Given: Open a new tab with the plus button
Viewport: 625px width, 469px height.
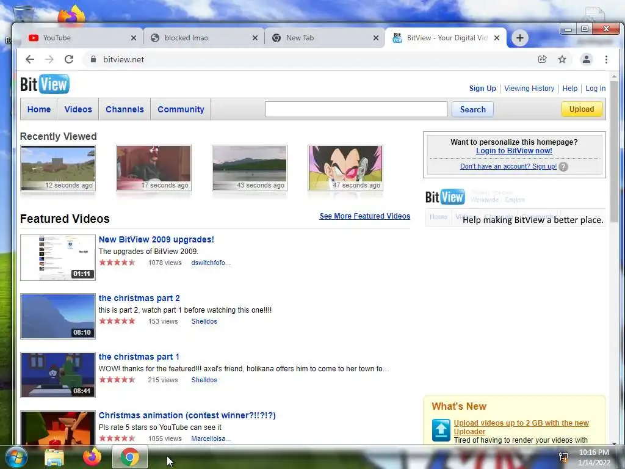Looking at the screenshot, I should (520, 38).
